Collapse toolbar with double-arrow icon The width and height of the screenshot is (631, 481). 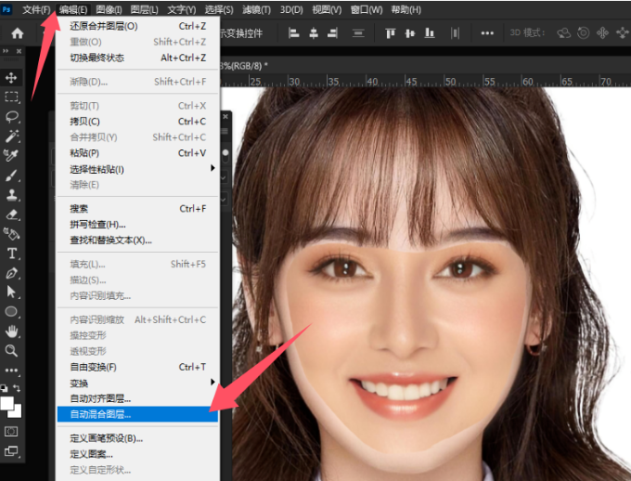pyautogui.click(x=6, y=51)
